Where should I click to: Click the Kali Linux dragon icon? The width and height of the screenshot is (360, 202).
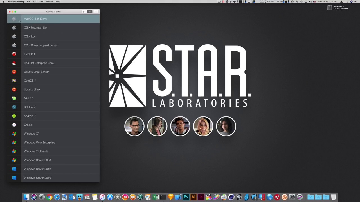tap(14, 107)
